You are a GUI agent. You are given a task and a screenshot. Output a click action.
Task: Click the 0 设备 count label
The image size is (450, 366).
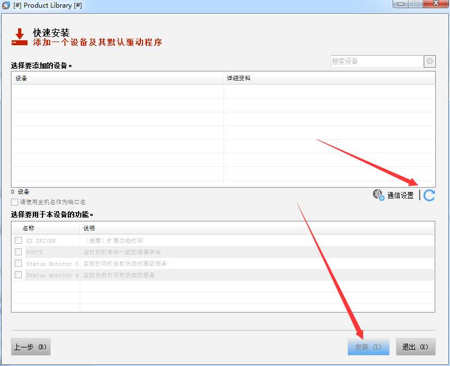20,192
